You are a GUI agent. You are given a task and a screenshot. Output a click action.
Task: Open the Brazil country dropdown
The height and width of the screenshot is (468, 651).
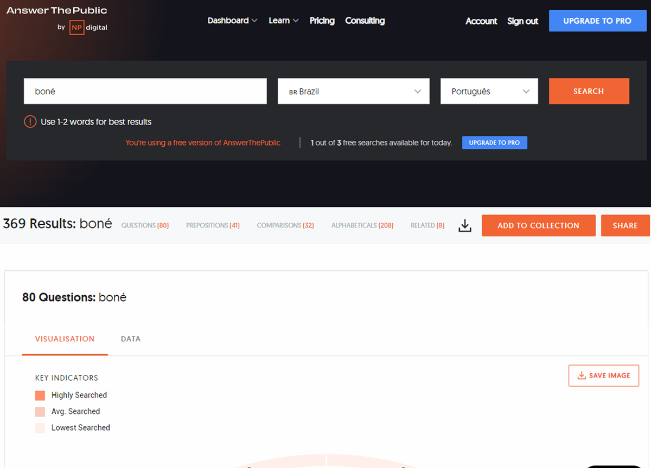click(x=353, y=92)
